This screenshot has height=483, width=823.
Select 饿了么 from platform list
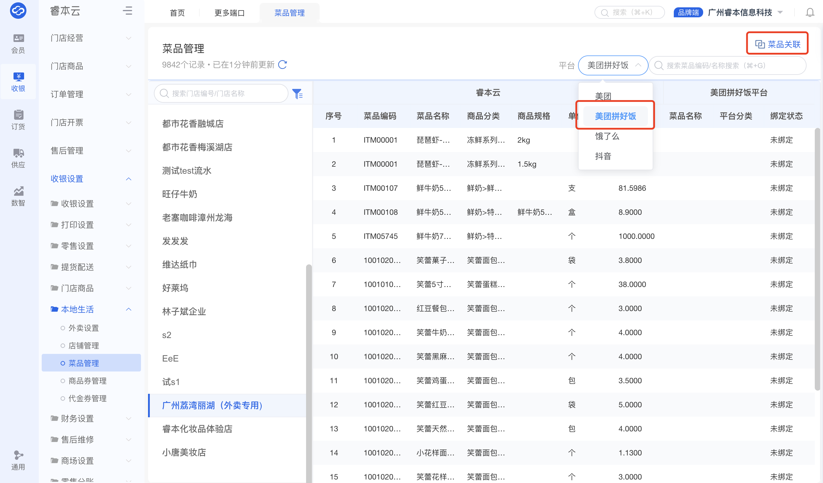(x=607, y=136)
